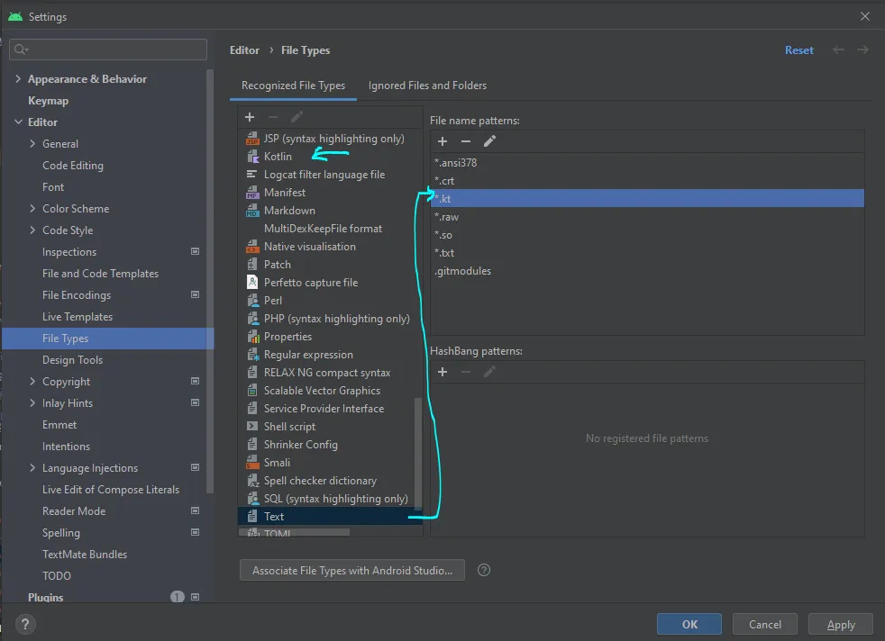
Task: Click the Shell script file type icon
Action: (252, 426)
